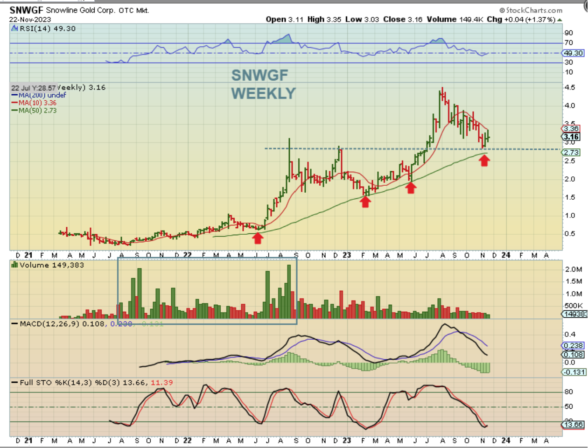Click the 0.4 level on the MACD axis
The image size is (588, 448).
[x=570, y=334]
